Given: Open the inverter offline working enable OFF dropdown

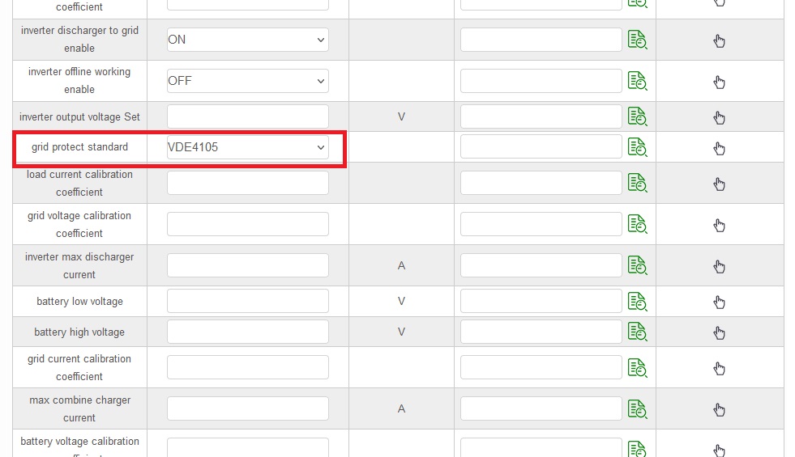Looking at the screenshot, I should [247, 81].
